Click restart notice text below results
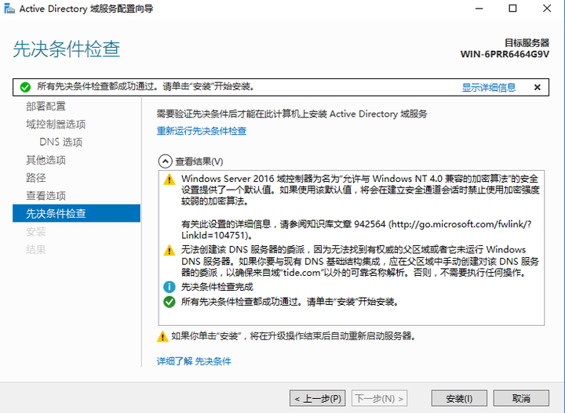Screen dimensions: 565x413 [293, 336]
